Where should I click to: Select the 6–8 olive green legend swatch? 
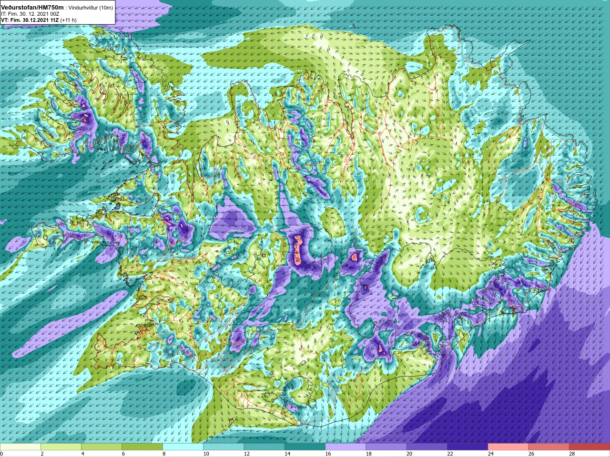pyautogui.click(x=142, y=447)
